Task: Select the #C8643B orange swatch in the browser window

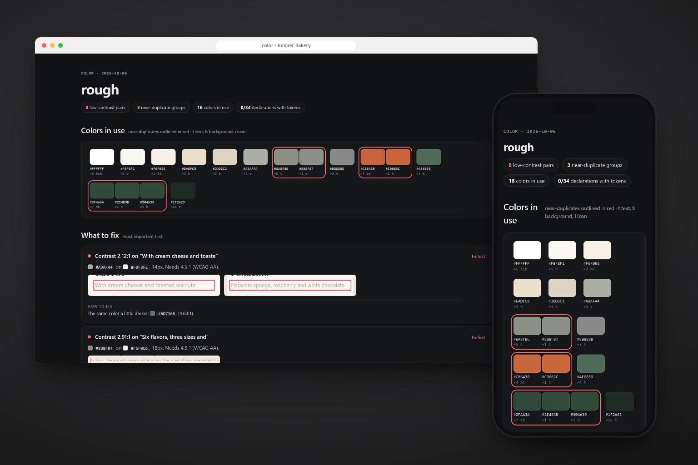Action: click(x=373, y=157)
